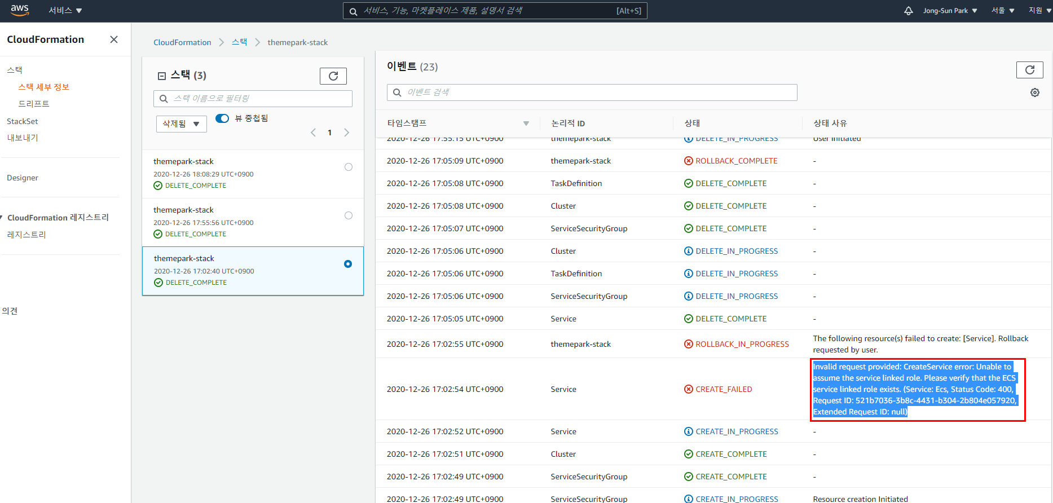1053x503 pixels.
Task: Open the feedback link
Action: pos(10,311)
